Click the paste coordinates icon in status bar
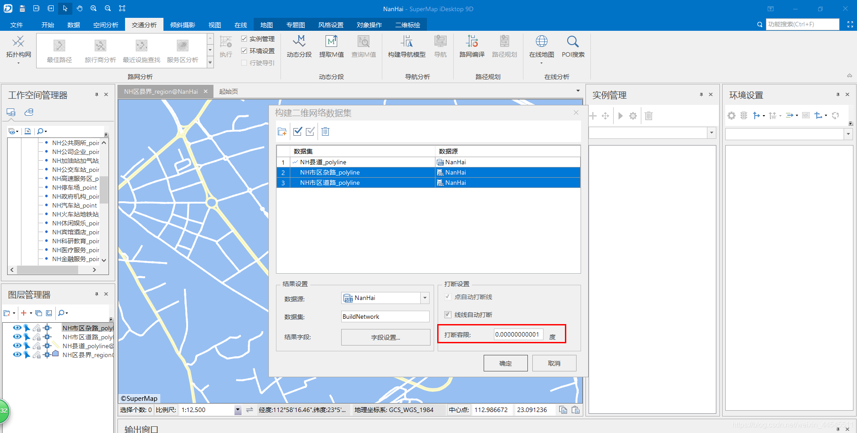This screenshot has height=433, width=857. (x=576, y=410)
